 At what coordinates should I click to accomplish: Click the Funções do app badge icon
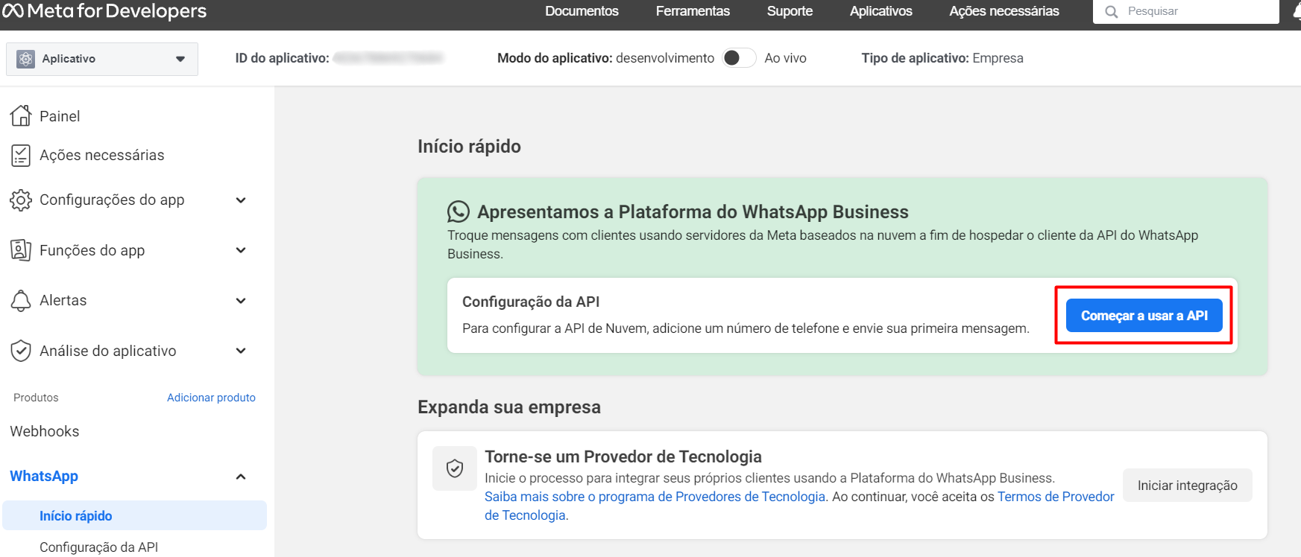(21, 250)
